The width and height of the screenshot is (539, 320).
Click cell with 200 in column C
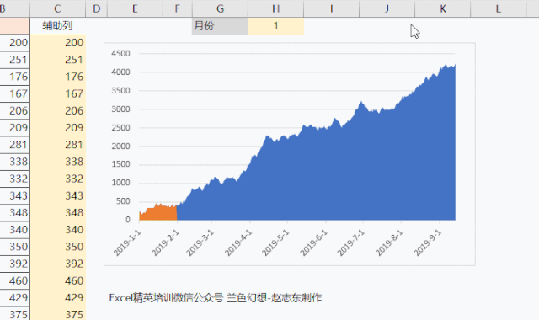click(58, 43)
